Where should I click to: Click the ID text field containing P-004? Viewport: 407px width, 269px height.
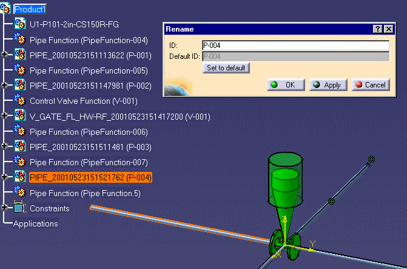point(295,46)
